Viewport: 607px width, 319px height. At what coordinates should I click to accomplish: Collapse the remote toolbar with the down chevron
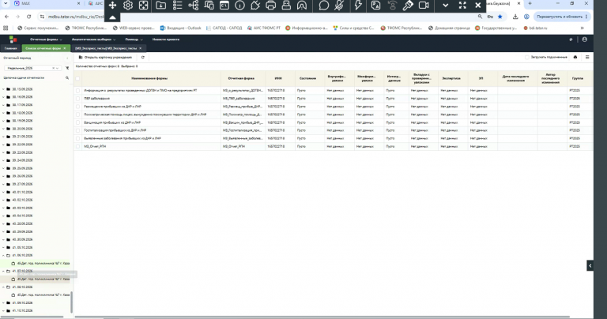click(446, 6)
